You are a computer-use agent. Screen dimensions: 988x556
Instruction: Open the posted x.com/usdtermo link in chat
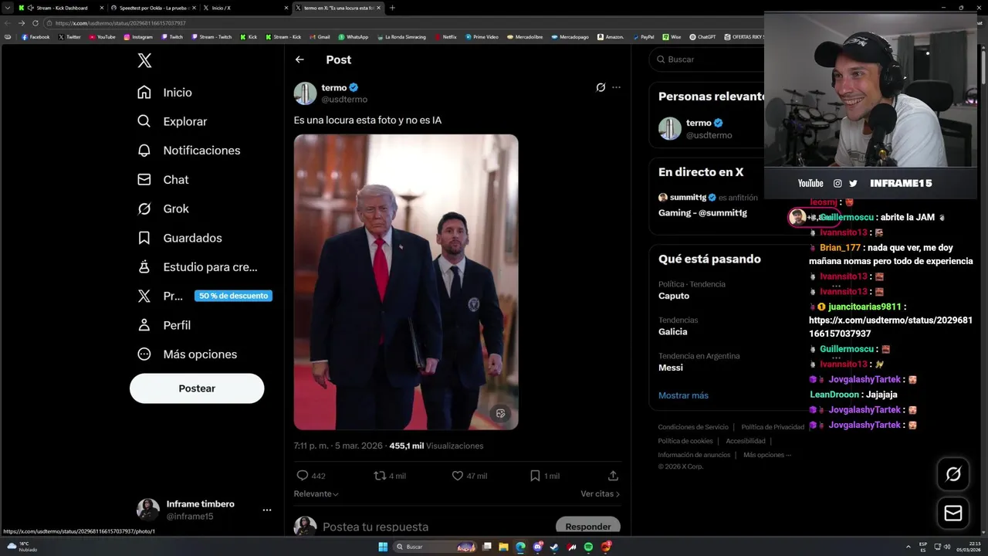coord(890,327)
